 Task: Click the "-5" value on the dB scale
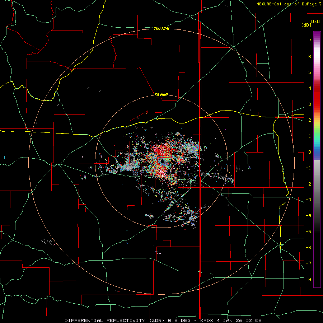pyautogui.click(x=308, y=232)
